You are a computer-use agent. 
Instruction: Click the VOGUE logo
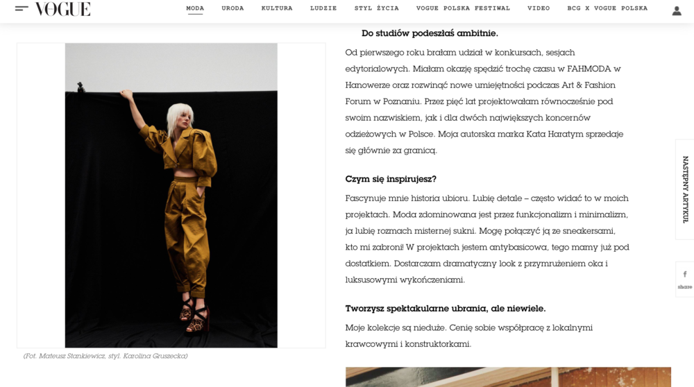[x=62, y=9]
